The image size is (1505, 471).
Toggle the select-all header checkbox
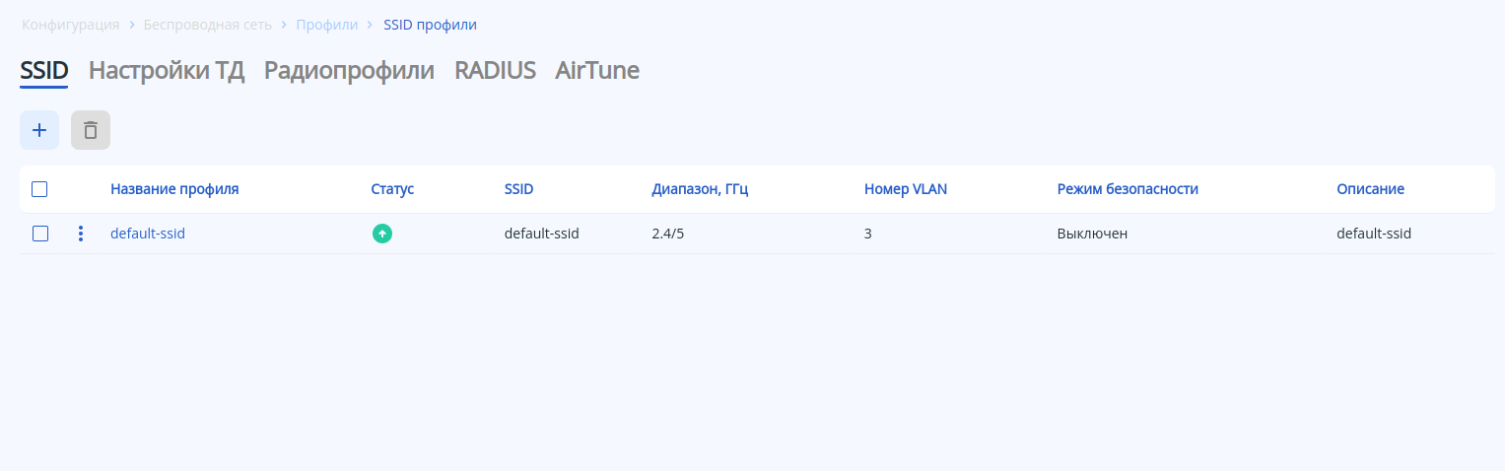(40, 189)
